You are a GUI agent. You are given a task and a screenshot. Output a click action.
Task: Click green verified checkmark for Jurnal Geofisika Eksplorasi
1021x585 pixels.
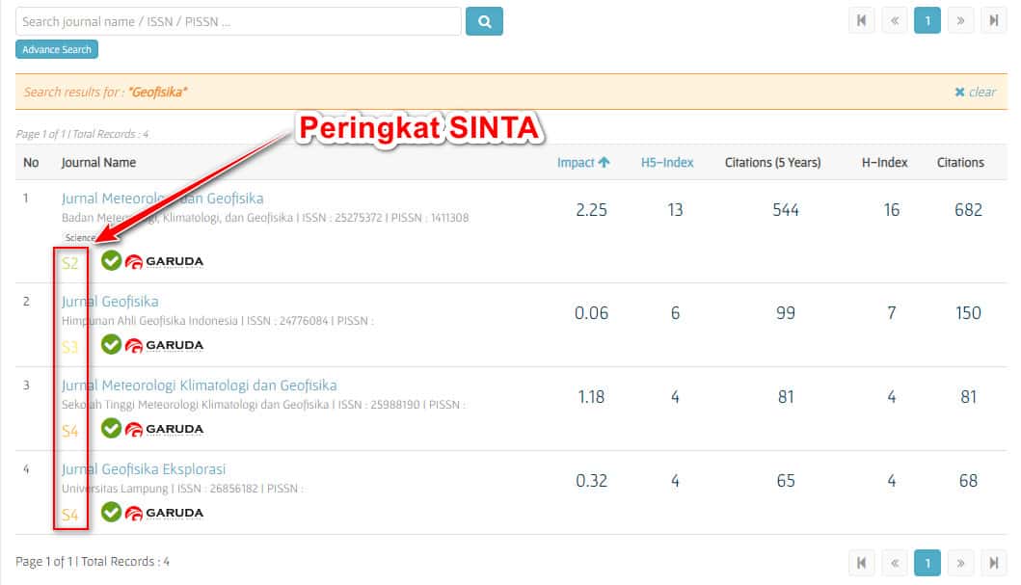pyautogui.click(x=111, y=513)
